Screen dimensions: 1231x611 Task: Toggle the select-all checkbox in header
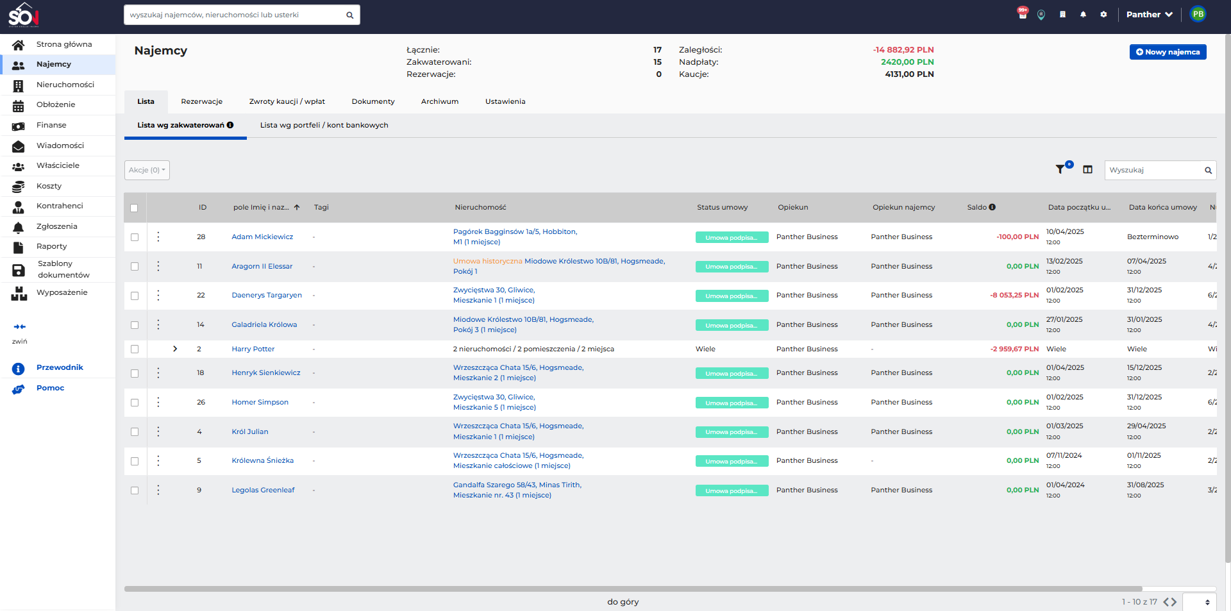134,208
